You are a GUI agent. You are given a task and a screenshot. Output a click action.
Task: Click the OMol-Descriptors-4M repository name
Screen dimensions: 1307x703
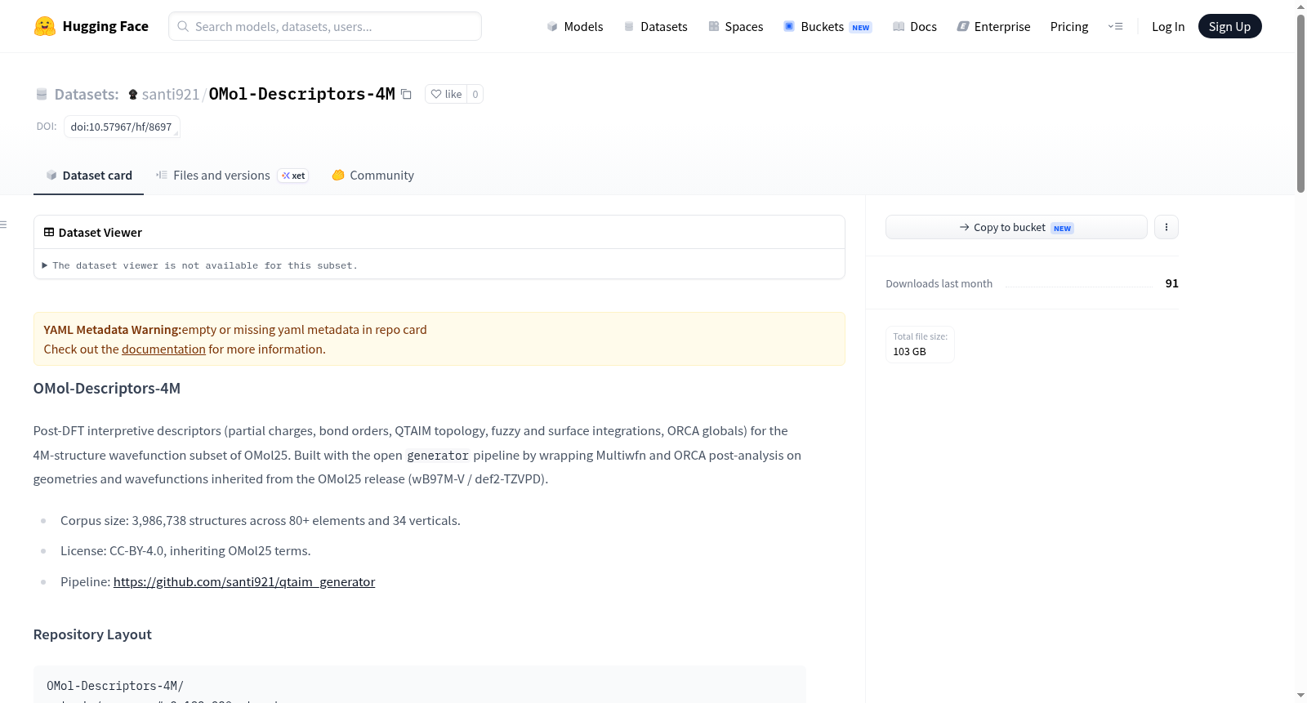302,94
